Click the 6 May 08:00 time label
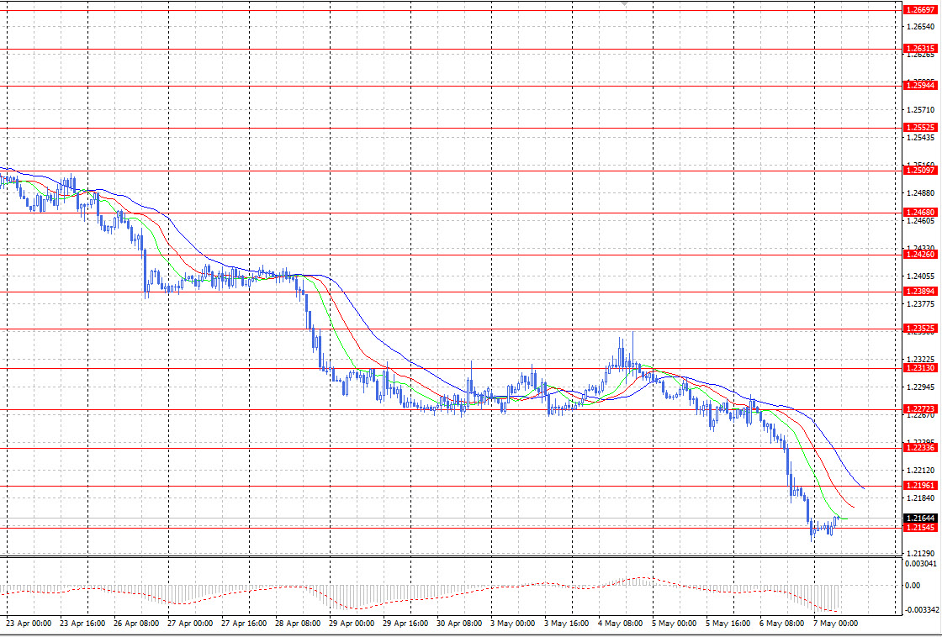This screenshot has width=942, height=637. (782, 624)
